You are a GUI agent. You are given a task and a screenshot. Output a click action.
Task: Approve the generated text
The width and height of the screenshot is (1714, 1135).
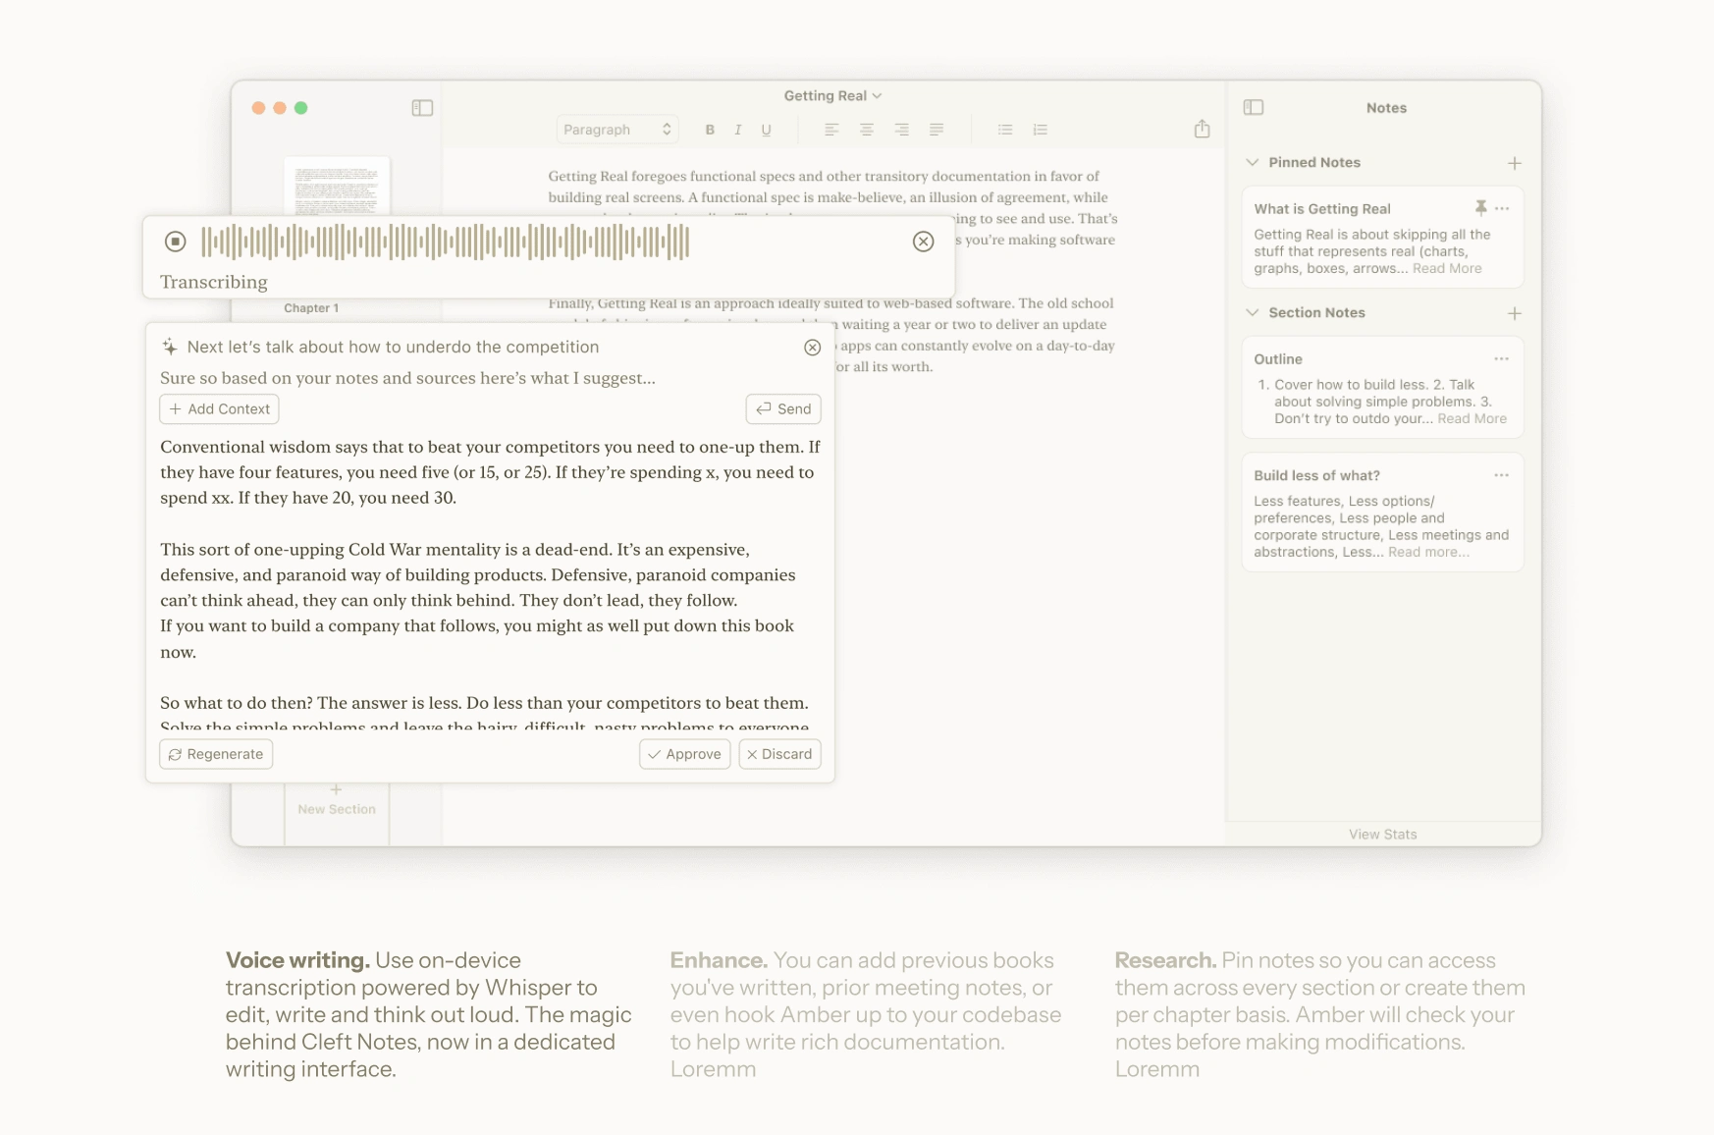[x=684, y=754]
